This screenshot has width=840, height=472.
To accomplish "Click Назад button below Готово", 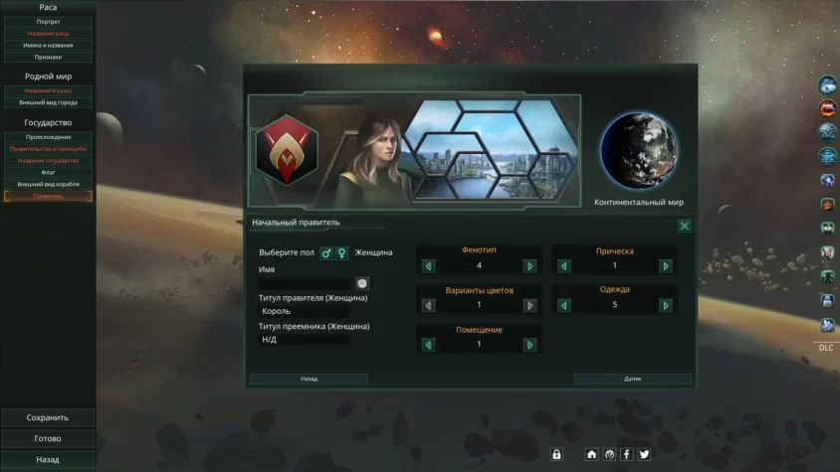I will pos(48,459).
